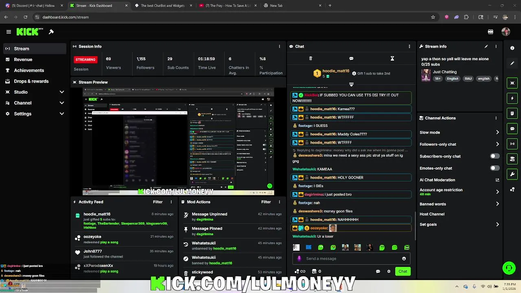Open the hamburger menu beside the Kick logo

[x=9, y=32]
